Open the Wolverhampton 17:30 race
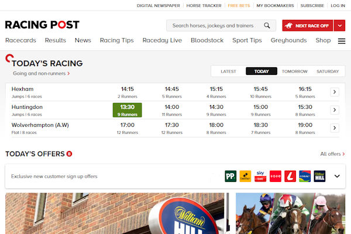 172,128
